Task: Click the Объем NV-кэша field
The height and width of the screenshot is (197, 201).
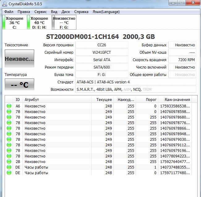Action: pyautogui.click(x=182, y=52)
